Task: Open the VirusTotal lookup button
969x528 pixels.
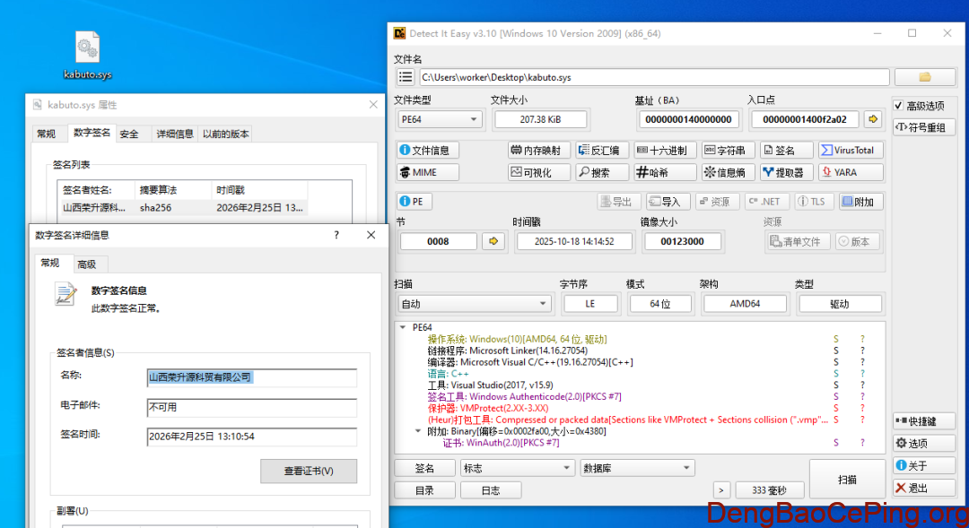Action: [851, 150]
